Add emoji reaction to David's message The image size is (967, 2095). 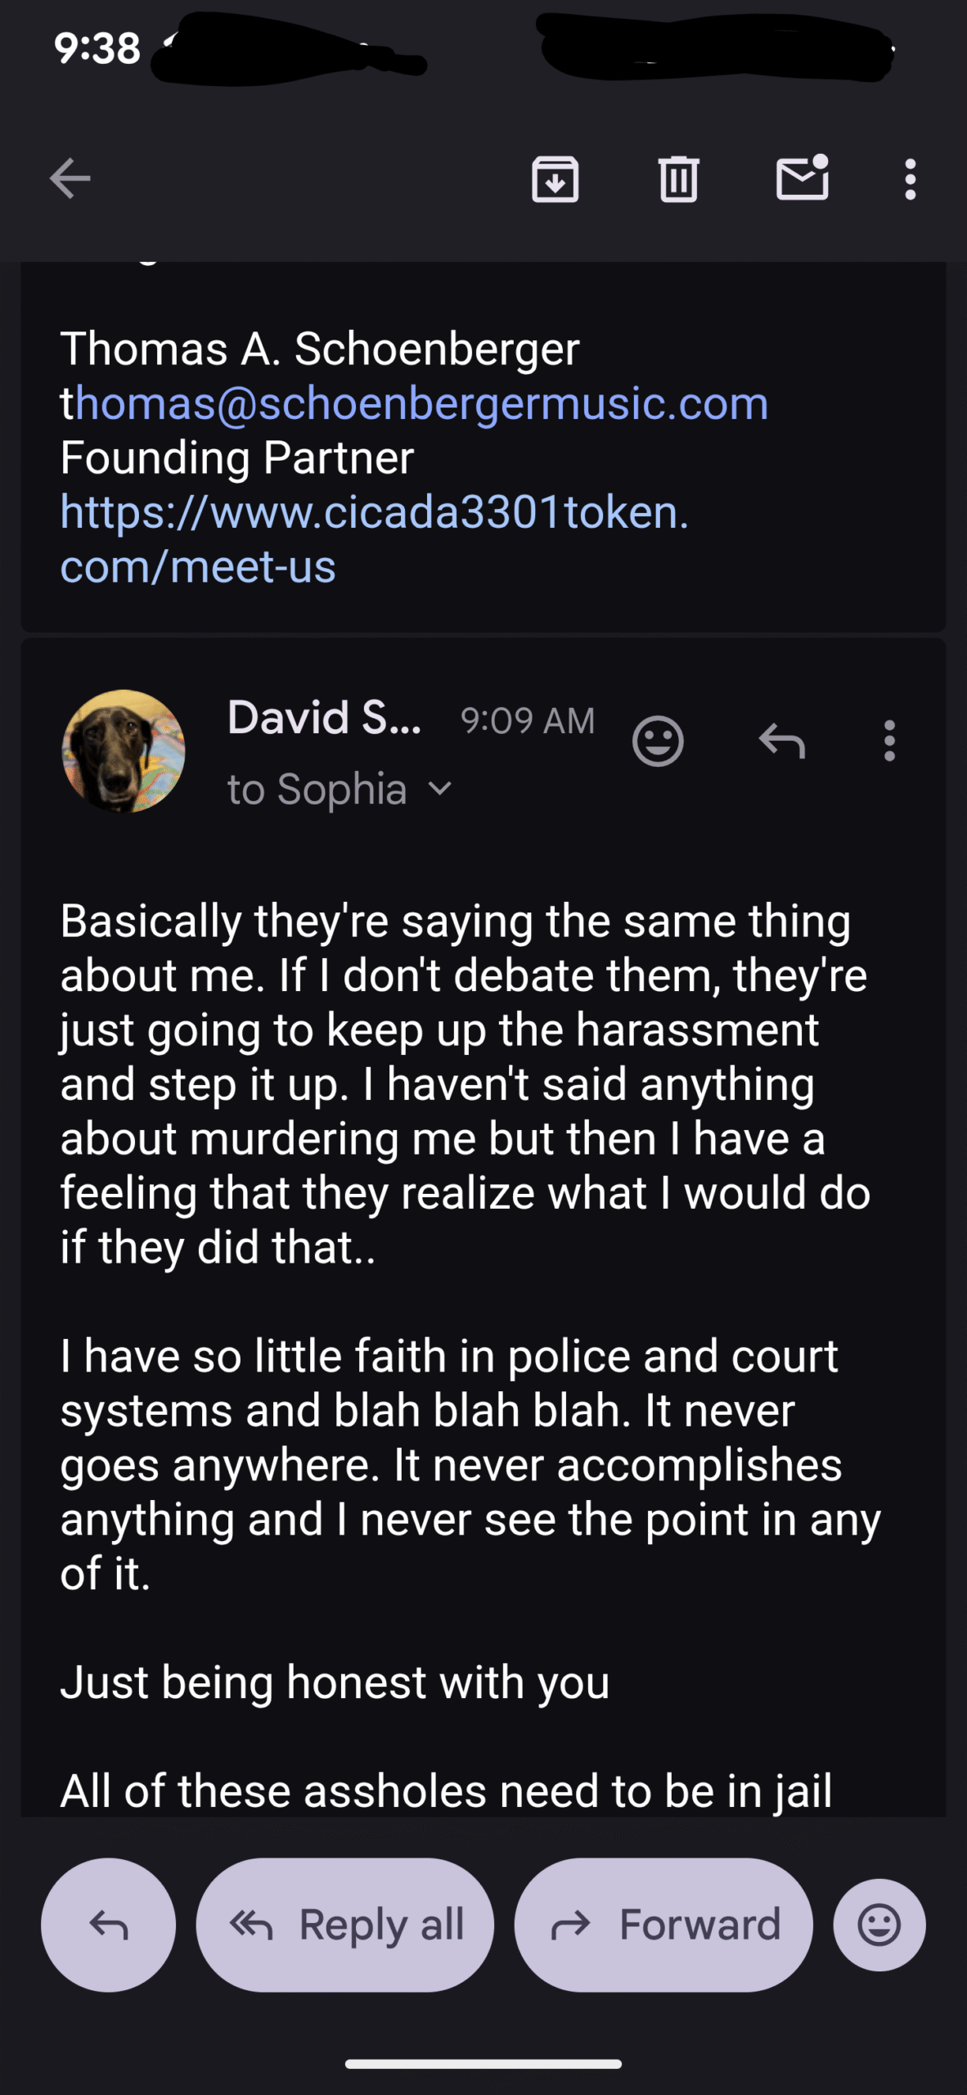(658, 741)
